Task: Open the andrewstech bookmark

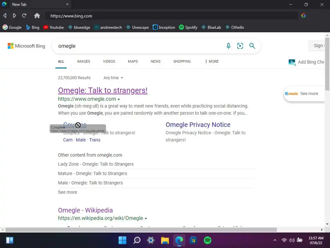Action: coord(108,27)
